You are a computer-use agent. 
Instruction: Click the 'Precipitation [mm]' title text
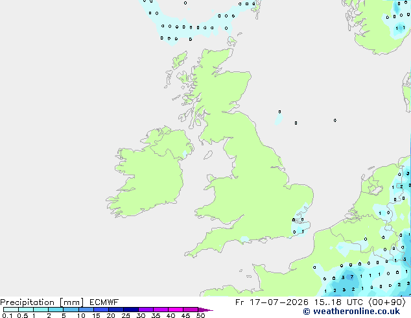tap(42, 302)
